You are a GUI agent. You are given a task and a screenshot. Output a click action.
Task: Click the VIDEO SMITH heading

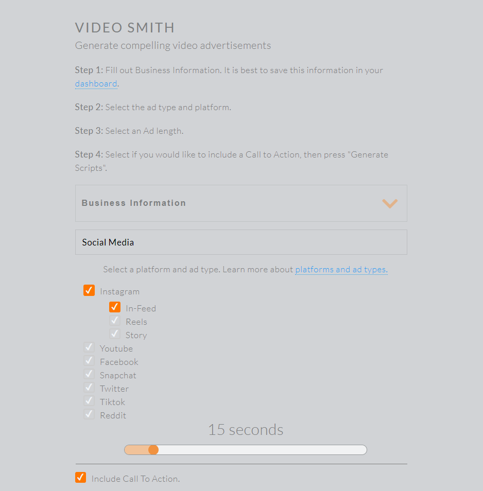pos(125,28)
